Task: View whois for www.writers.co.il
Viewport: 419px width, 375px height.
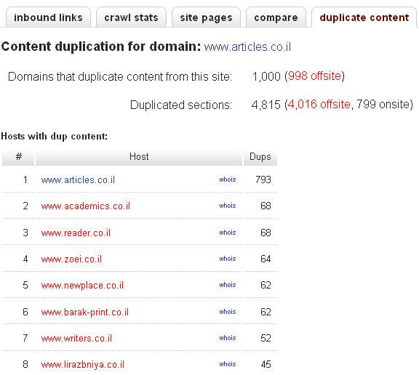Action: tap(228, 338)
